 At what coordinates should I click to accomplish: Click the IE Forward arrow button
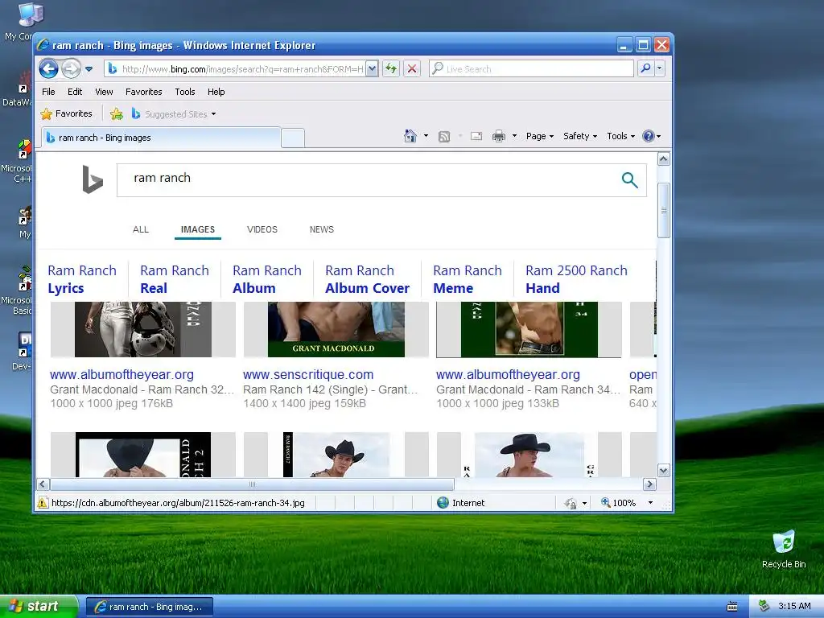[71, 69]
